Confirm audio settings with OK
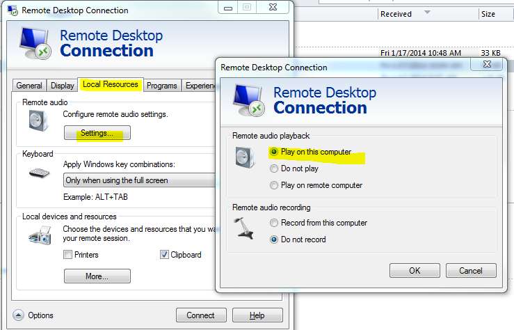 pos(415,271)
